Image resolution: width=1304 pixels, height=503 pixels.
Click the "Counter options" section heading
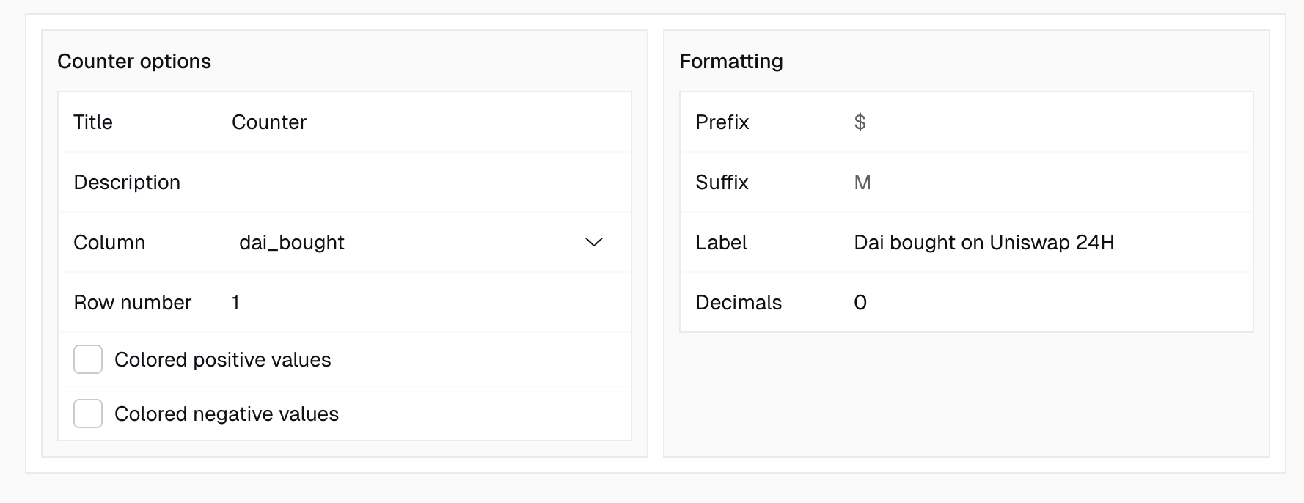tap(134, 61)
